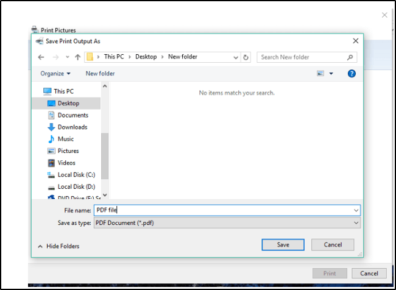Close the Save Print Output As dialog

(x=356, y=41)
